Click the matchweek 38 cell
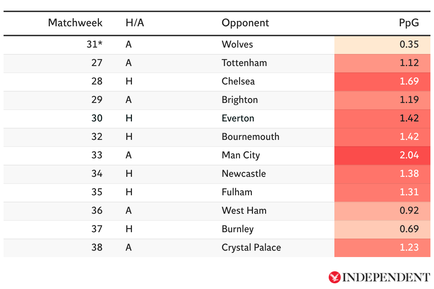Image resolution: width=434 pixels, height=289 pixels. 97,247
